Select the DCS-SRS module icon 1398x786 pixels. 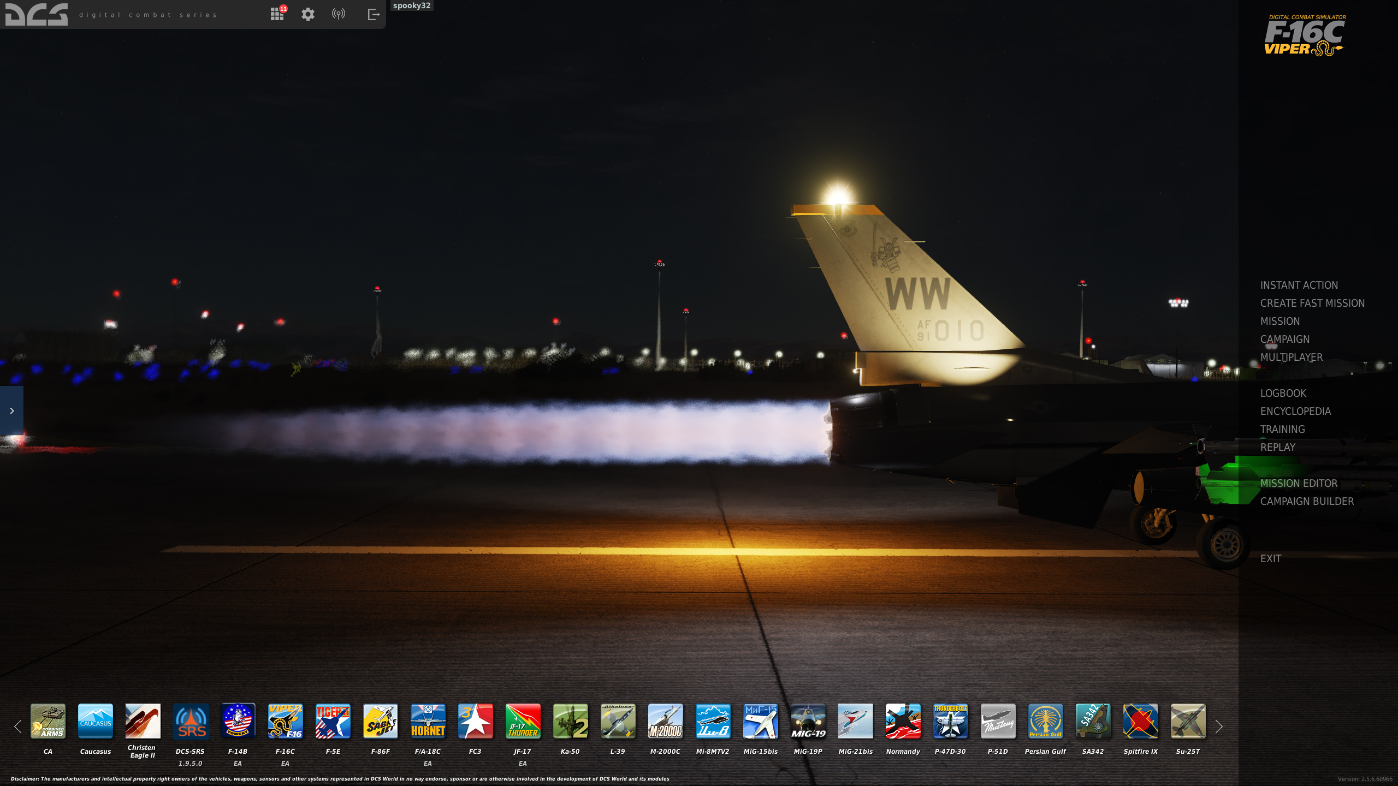point(190,720)
